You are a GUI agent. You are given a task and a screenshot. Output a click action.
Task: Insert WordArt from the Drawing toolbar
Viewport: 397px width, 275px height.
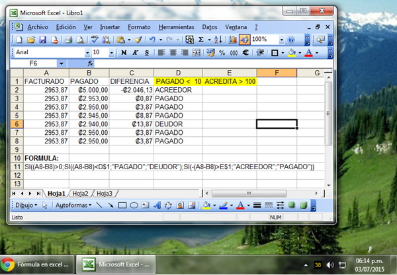(157, 205)
